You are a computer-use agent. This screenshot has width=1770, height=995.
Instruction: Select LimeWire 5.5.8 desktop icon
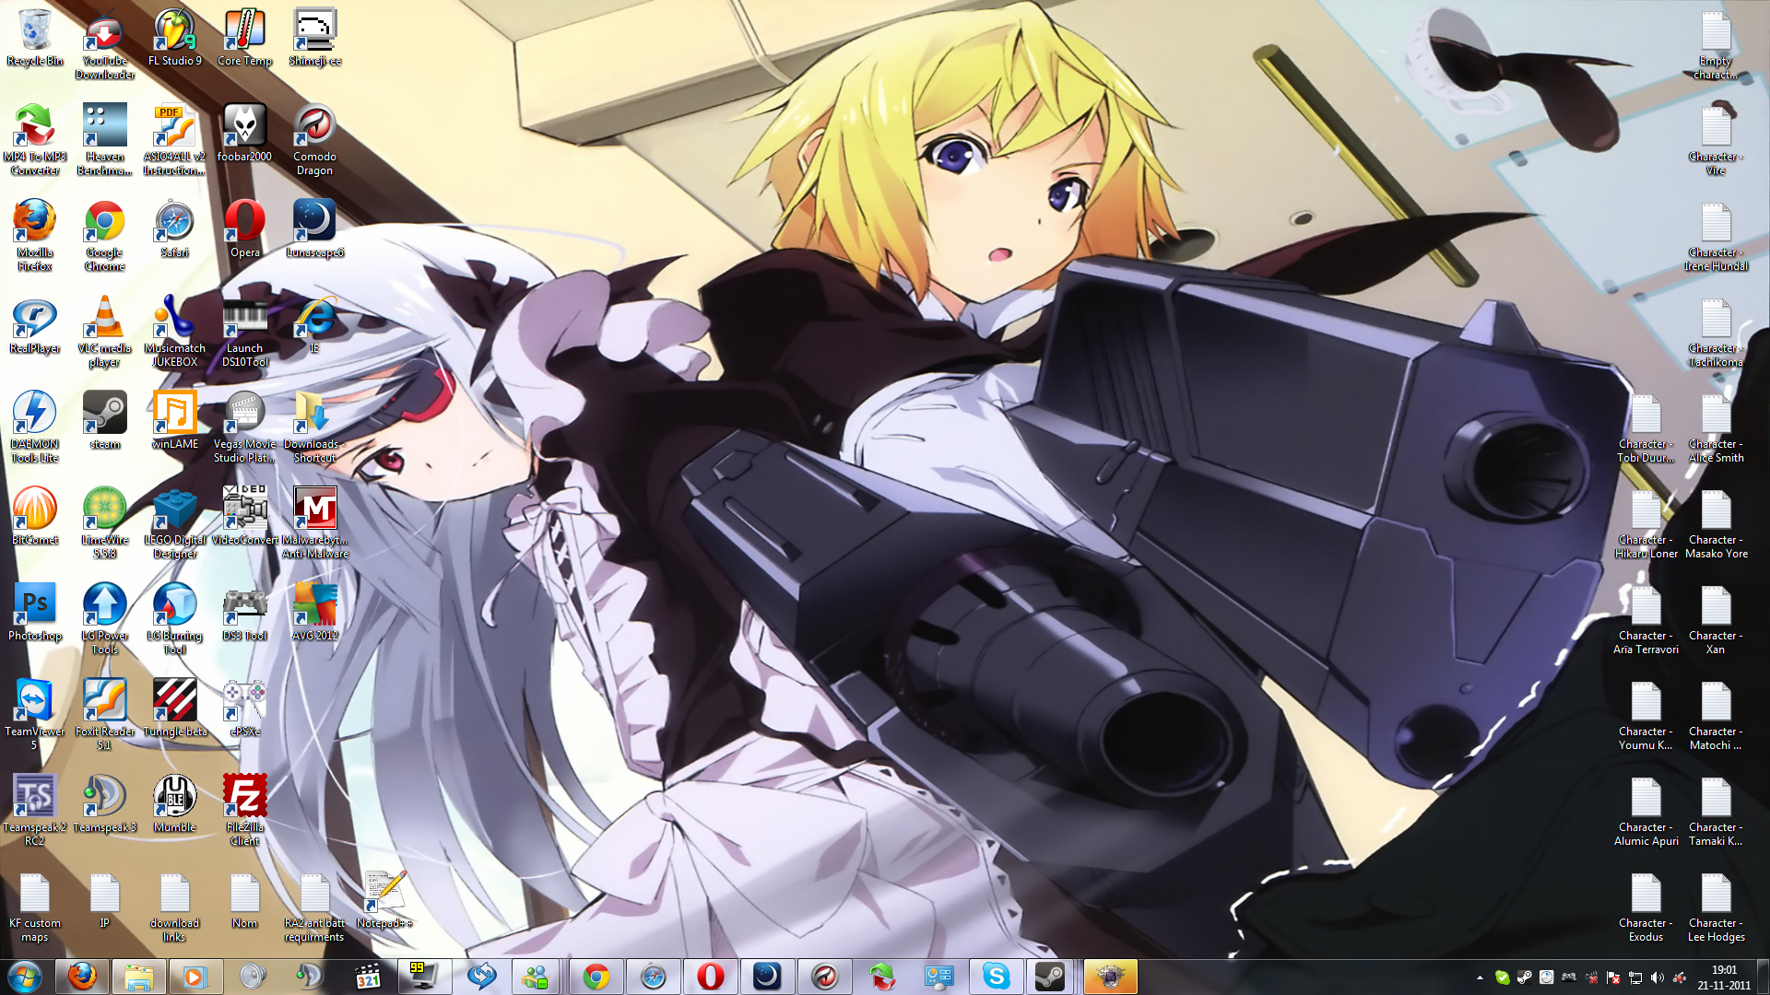(x=104, y=523)
